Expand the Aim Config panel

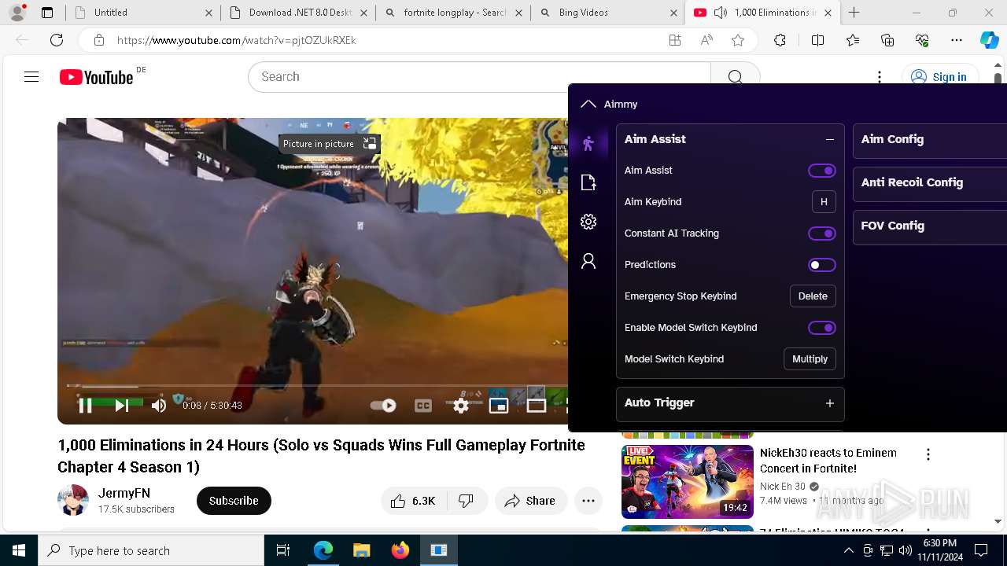pyautogui.click(x=929, y=140)
